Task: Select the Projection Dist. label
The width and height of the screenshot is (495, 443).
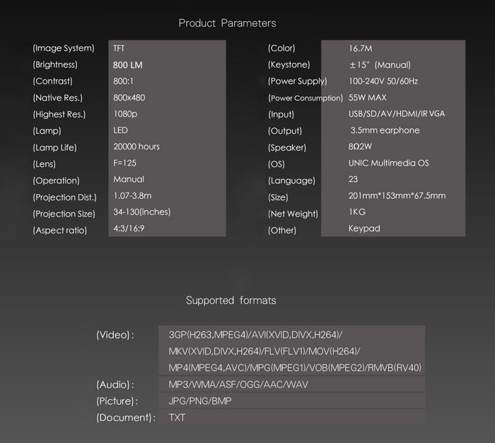Action: click(65, 197)
